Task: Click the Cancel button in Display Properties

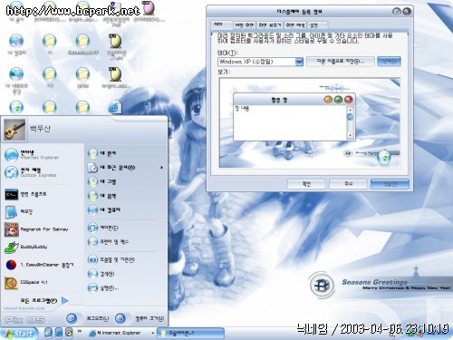Action: click(x=348, y=184)
